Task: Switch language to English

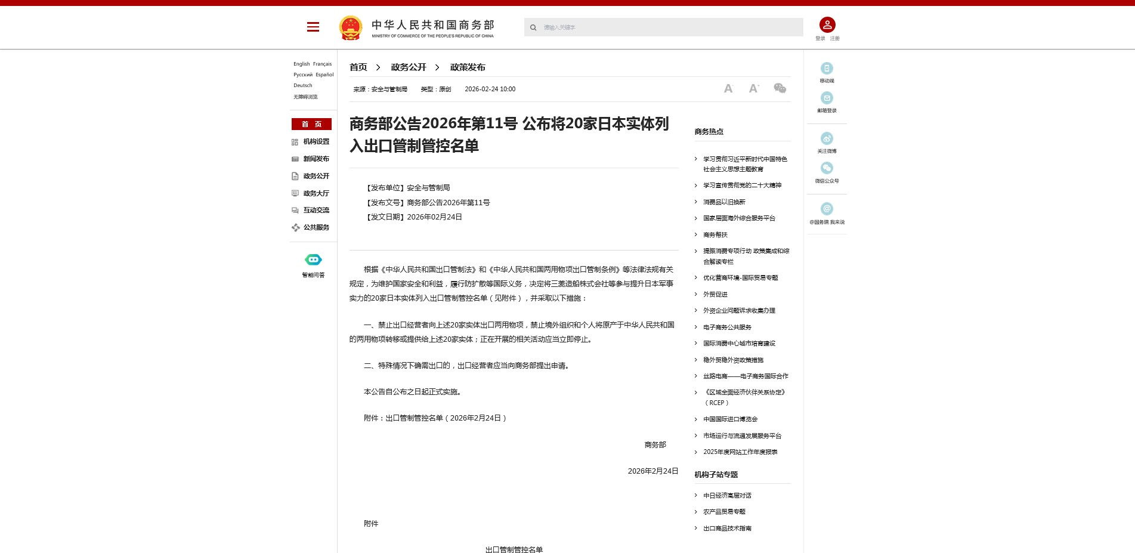Action: (301, 64)
